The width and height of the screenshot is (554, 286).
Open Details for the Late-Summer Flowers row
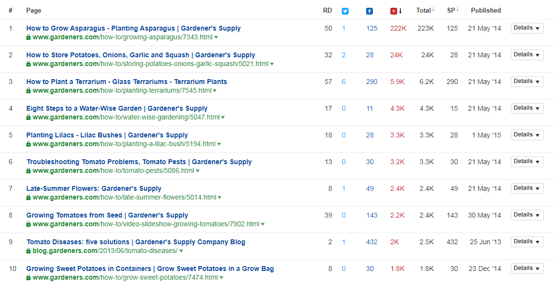coord(527,188)
